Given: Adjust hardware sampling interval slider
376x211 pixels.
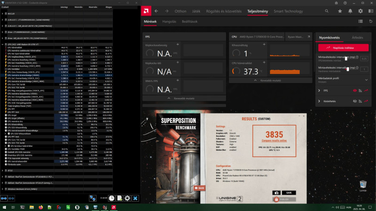Looking at the screenshot, I should [x=348, y=69].
